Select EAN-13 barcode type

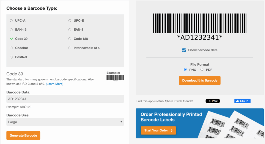click(11, 30)
